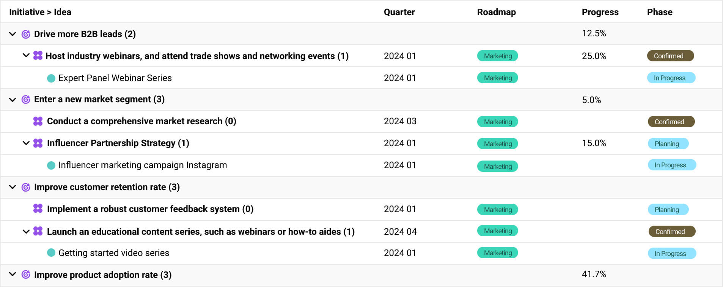Click the purple clover icon beside Influencer Partnership Strategy

[38, 143]
